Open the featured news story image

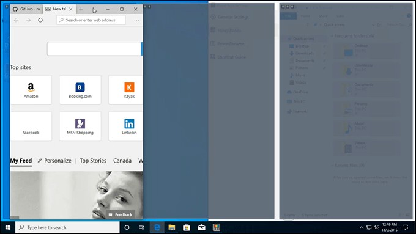(76, 195)
